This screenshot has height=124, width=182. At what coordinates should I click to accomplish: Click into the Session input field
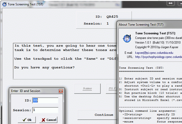45,110
